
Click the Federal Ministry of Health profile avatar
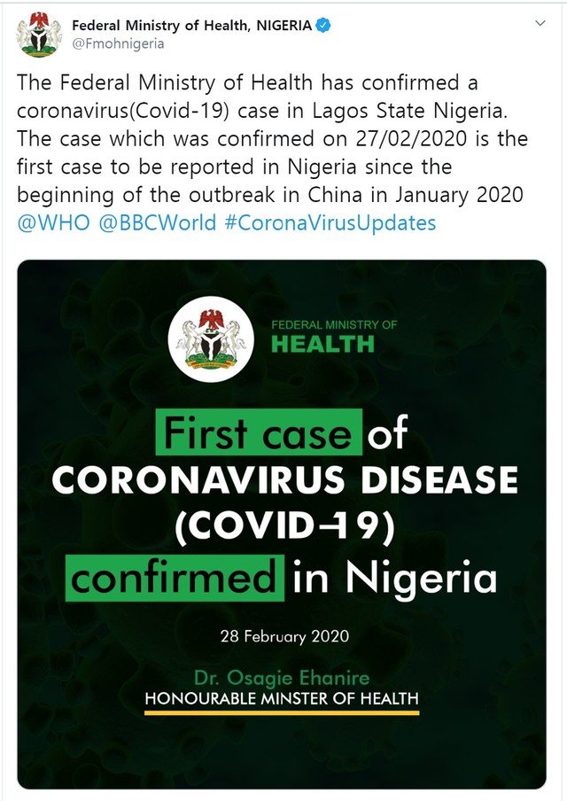37,34
